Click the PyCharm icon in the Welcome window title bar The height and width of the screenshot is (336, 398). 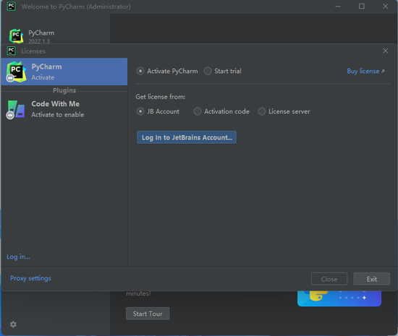pyautogui.click(x=11, y=7)
